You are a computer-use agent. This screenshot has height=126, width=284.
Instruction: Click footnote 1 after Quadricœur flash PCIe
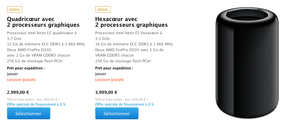63,60
